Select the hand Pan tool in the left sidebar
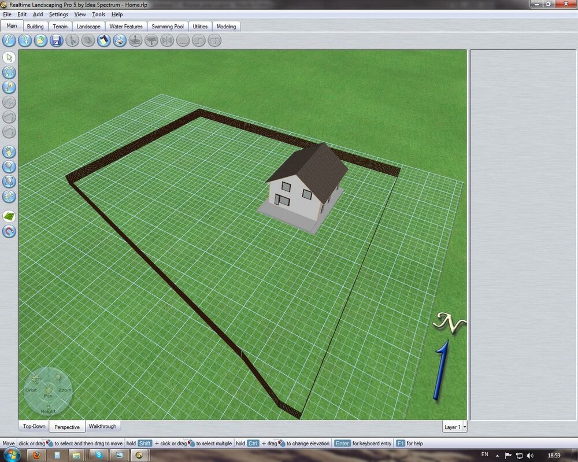This screenshot has height=462, width=578. tap(9, 151)
